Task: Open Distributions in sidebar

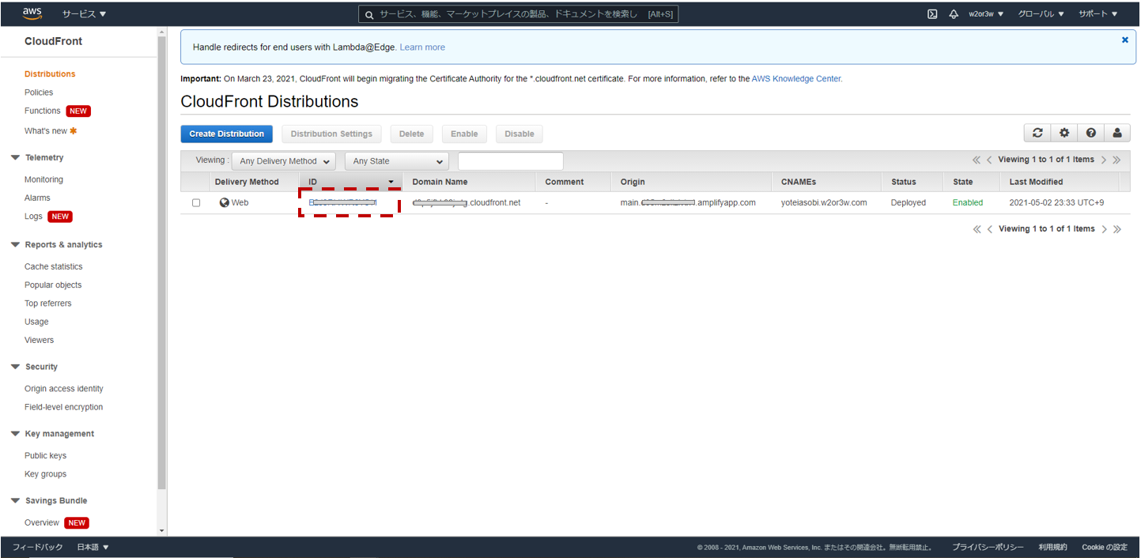Action: pyautogui.click(x=50, y=74)
